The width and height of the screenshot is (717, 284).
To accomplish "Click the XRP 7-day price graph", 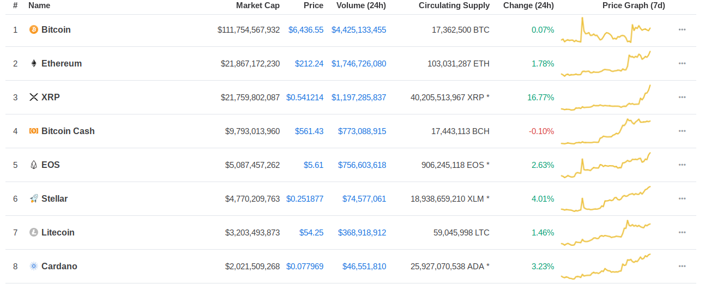I will tap(606, 98).
